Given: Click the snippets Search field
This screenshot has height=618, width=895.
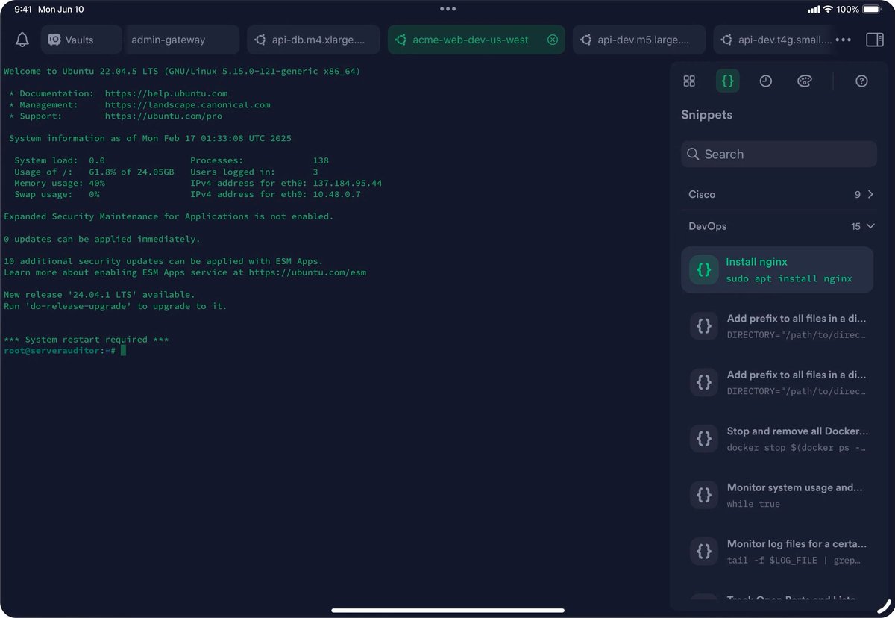Looking at the screenshot, I should pos(779,154).
